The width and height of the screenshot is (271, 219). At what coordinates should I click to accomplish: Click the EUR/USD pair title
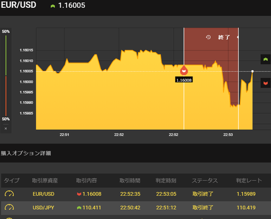click(19, 5)
